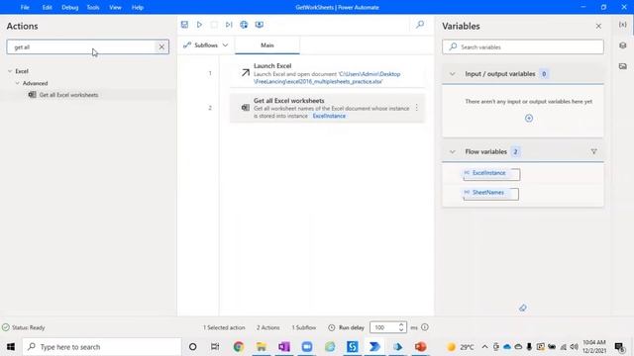This screenshot has width=634, height=356.
Task: Open the Tools menu
Action: pos(93,7)
